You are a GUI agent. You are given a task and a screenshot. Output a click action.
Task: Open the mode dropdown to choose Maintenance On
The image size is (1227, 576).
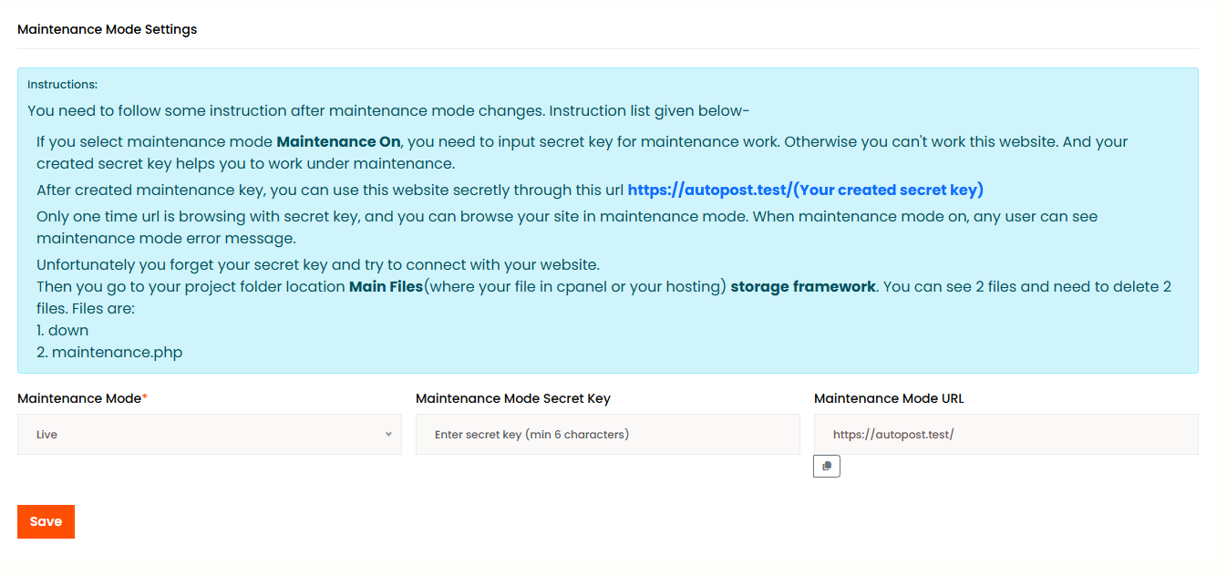(x=210, y=435)
